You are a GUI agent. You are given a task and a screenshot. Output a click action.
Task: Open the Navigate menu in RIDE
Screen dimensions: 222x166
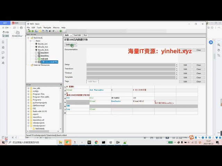click(x=47, y=28)
